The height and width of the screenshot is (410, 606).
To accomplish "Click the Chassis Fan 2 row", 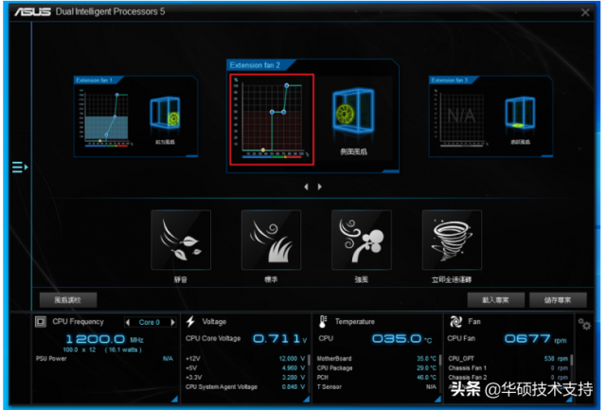I will tap(508, 377).
